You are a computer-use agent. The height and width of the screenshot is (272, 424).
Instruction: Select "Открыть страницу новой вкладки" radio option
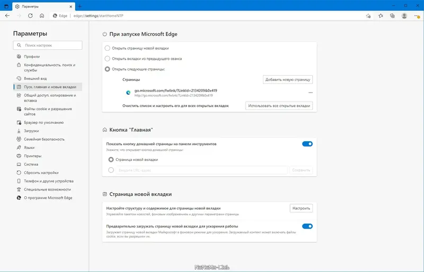click(108, 48)
